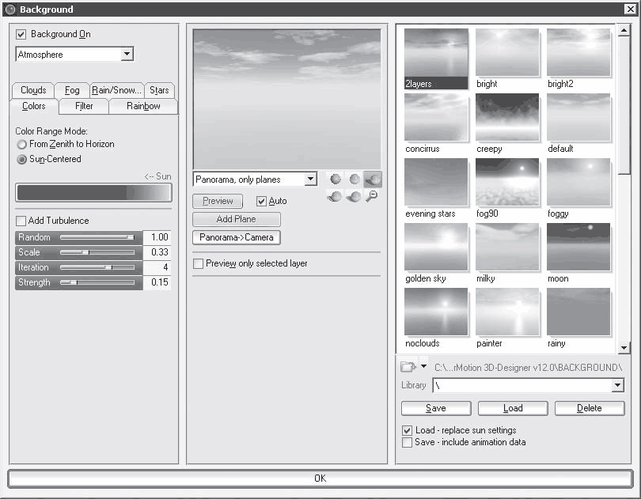
Task: Toggle the Background On checkbox
Action: coord(21,35)
